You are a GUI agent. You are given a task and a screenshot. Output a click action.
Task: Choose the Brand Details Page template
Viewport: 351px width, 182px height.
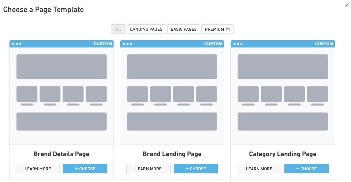[85, 169]
